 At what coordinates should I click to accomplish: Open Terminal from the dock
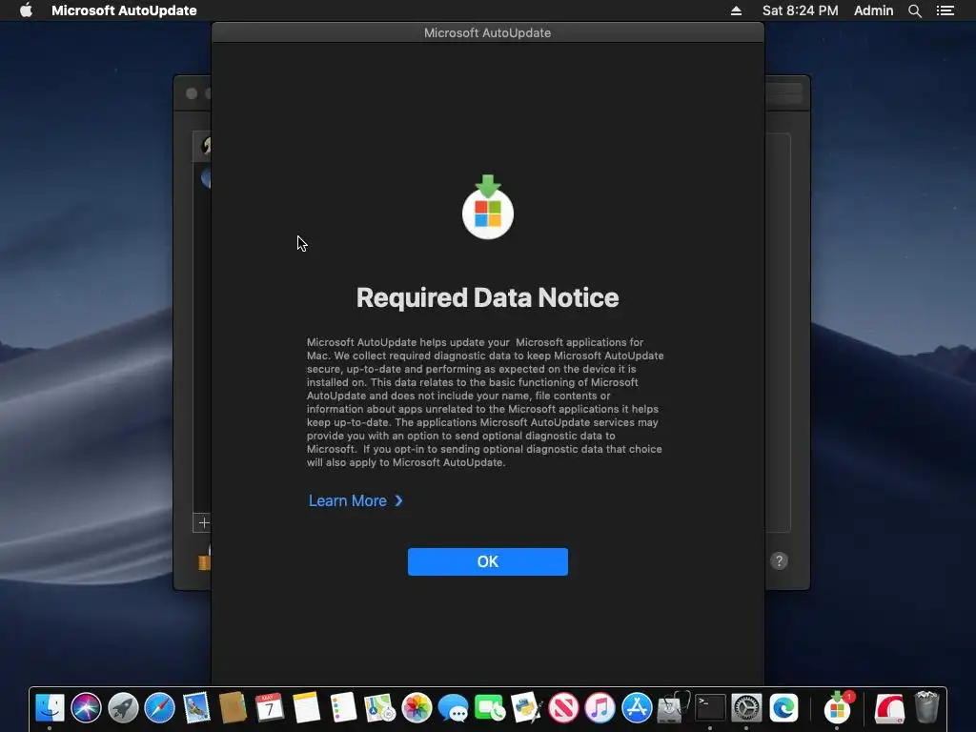click(710, 708)
